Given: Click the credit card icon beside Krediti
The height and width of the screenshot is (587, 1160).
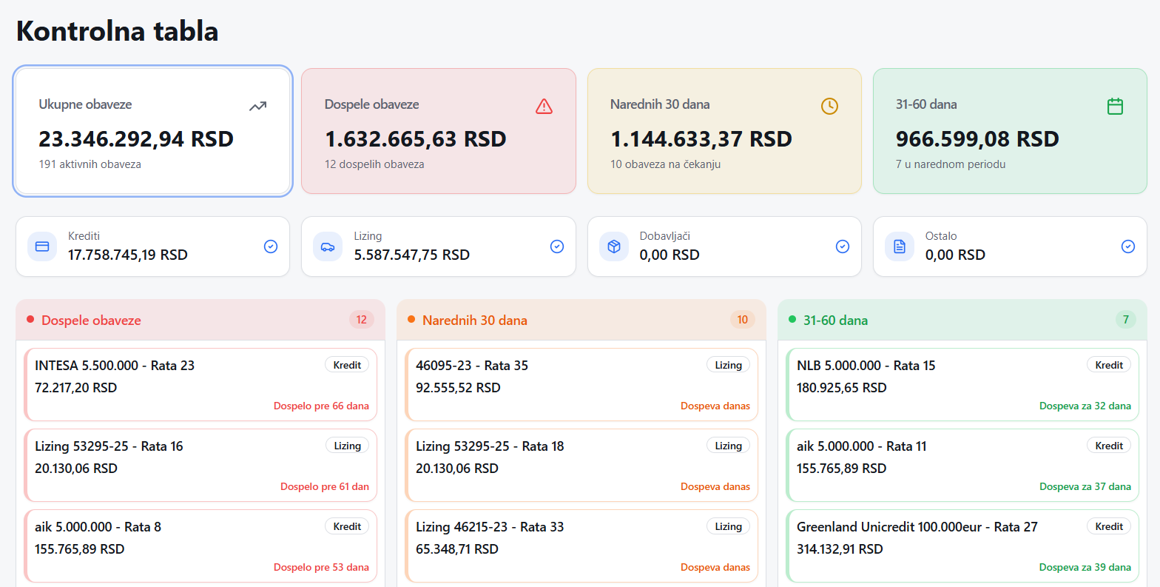Looking at the screenshot, I should tap(42, 246).
